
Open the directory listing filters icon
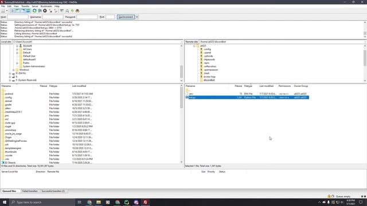62,11
